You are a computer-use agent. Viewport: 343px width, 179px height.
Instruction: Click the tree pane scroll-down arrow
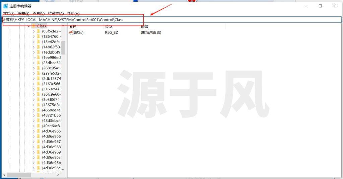pos(63,170)
